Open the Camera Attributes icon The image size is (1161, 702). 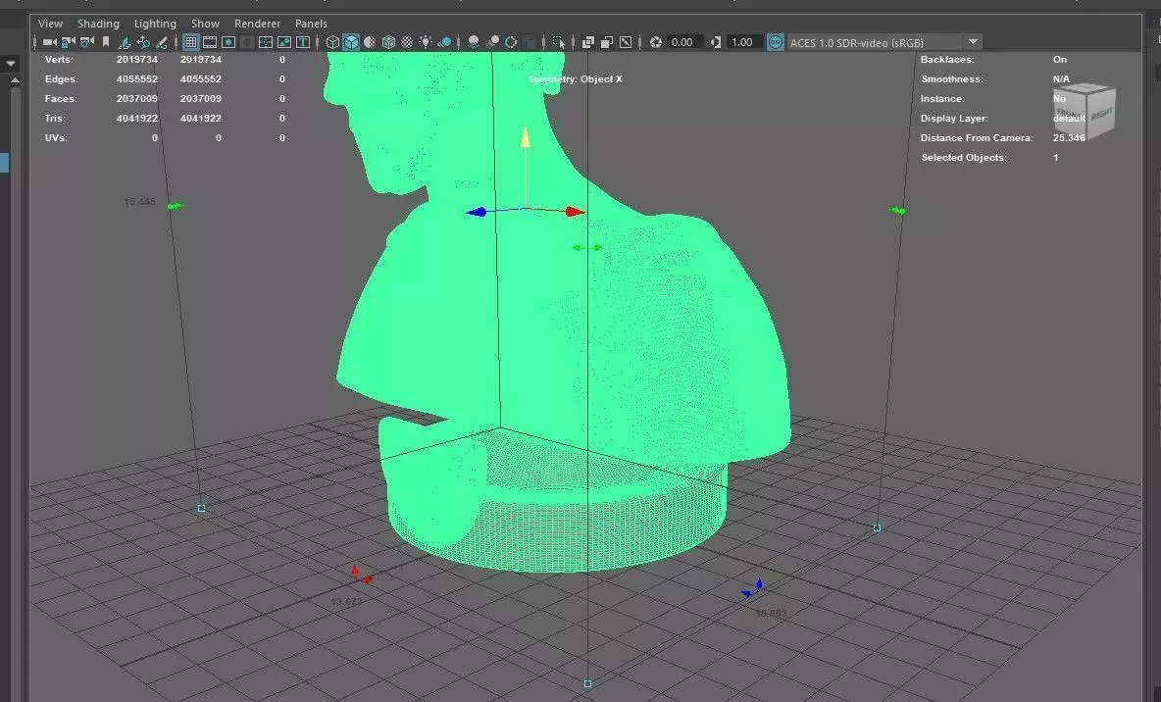[x=86, y=42]
